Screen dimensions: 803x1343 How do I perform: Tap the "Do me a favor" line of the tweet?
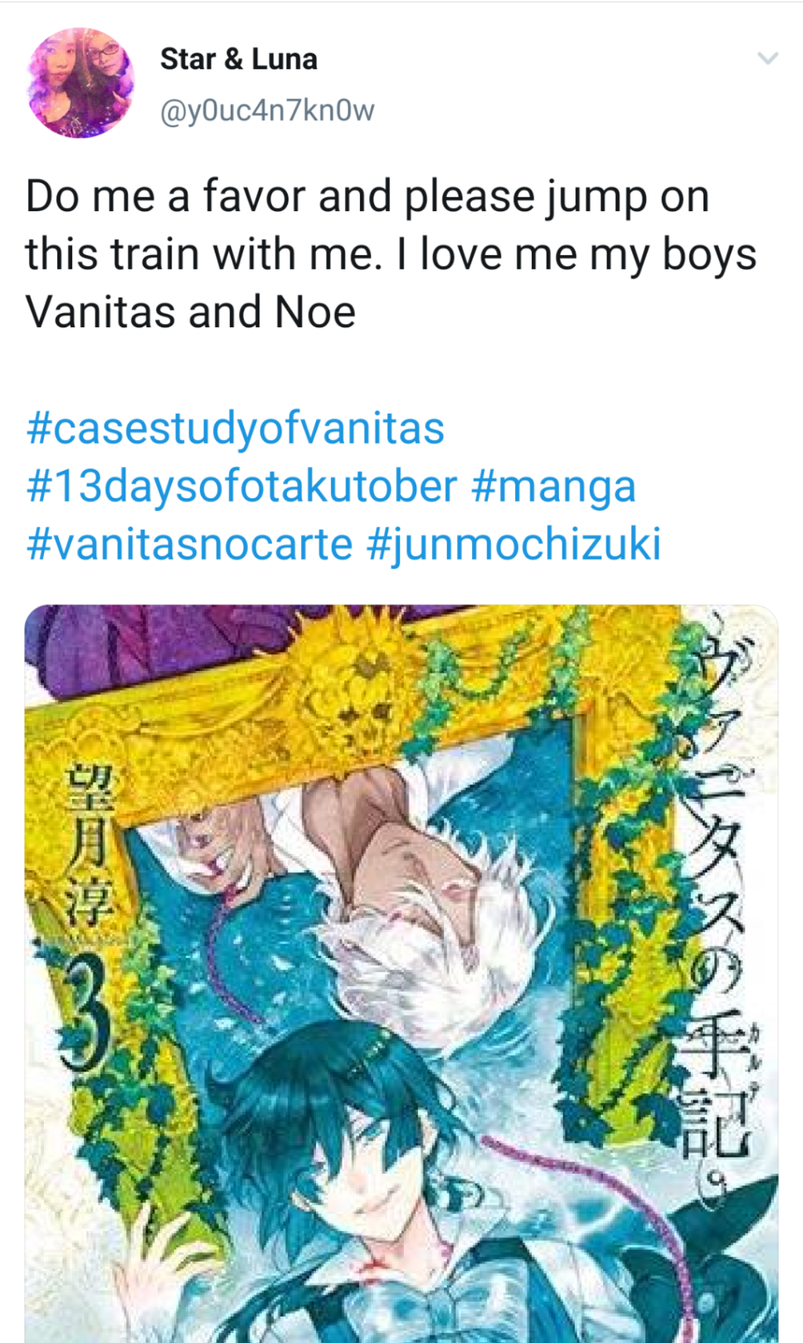pyautogui.click(x=367, y=197)
